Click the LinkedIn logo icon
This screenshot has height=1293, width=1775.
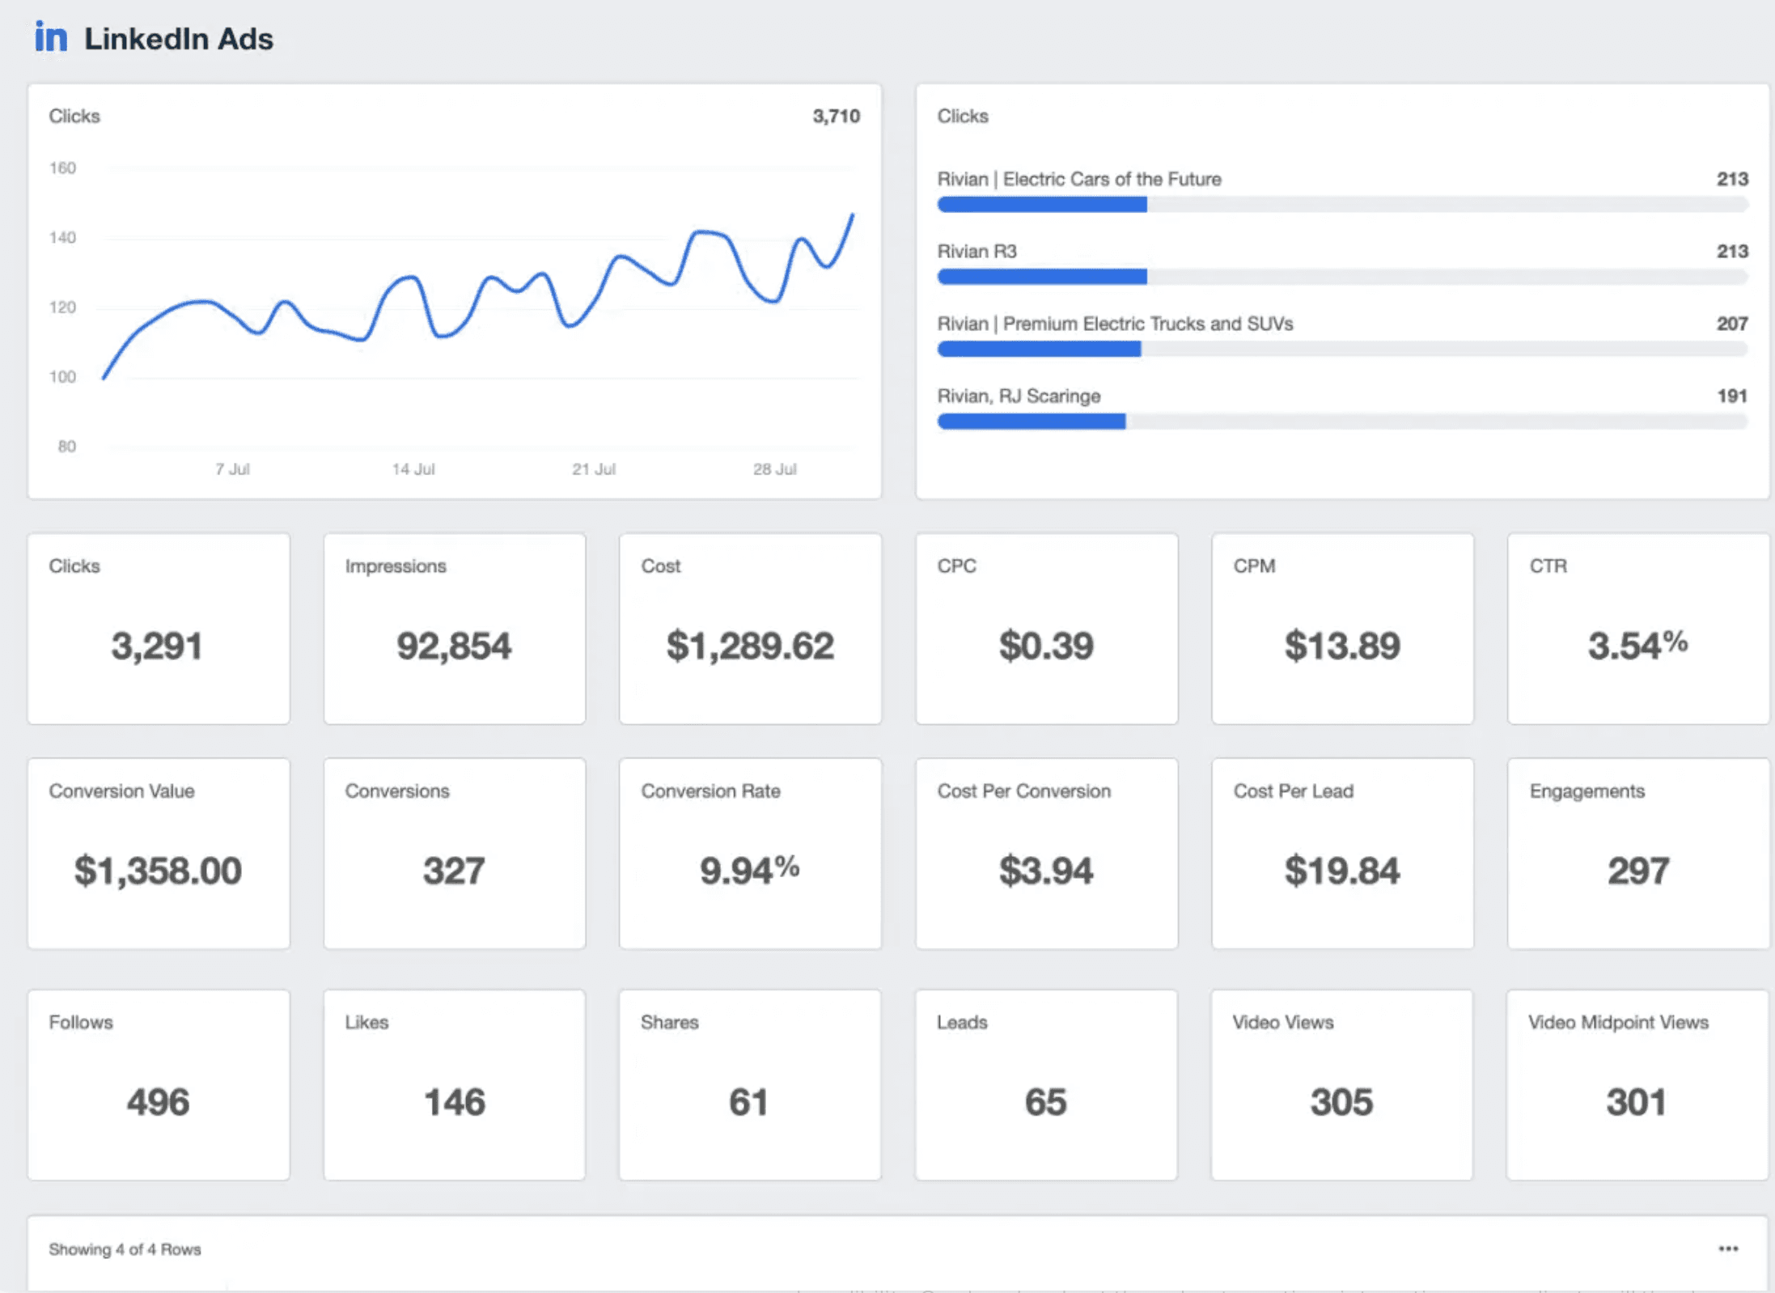(x=51, y=36)
